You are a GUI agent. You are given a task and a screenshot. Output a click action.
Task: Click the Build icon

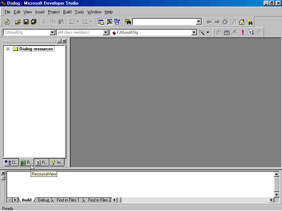pyautogui.click(x=227, y=32)
